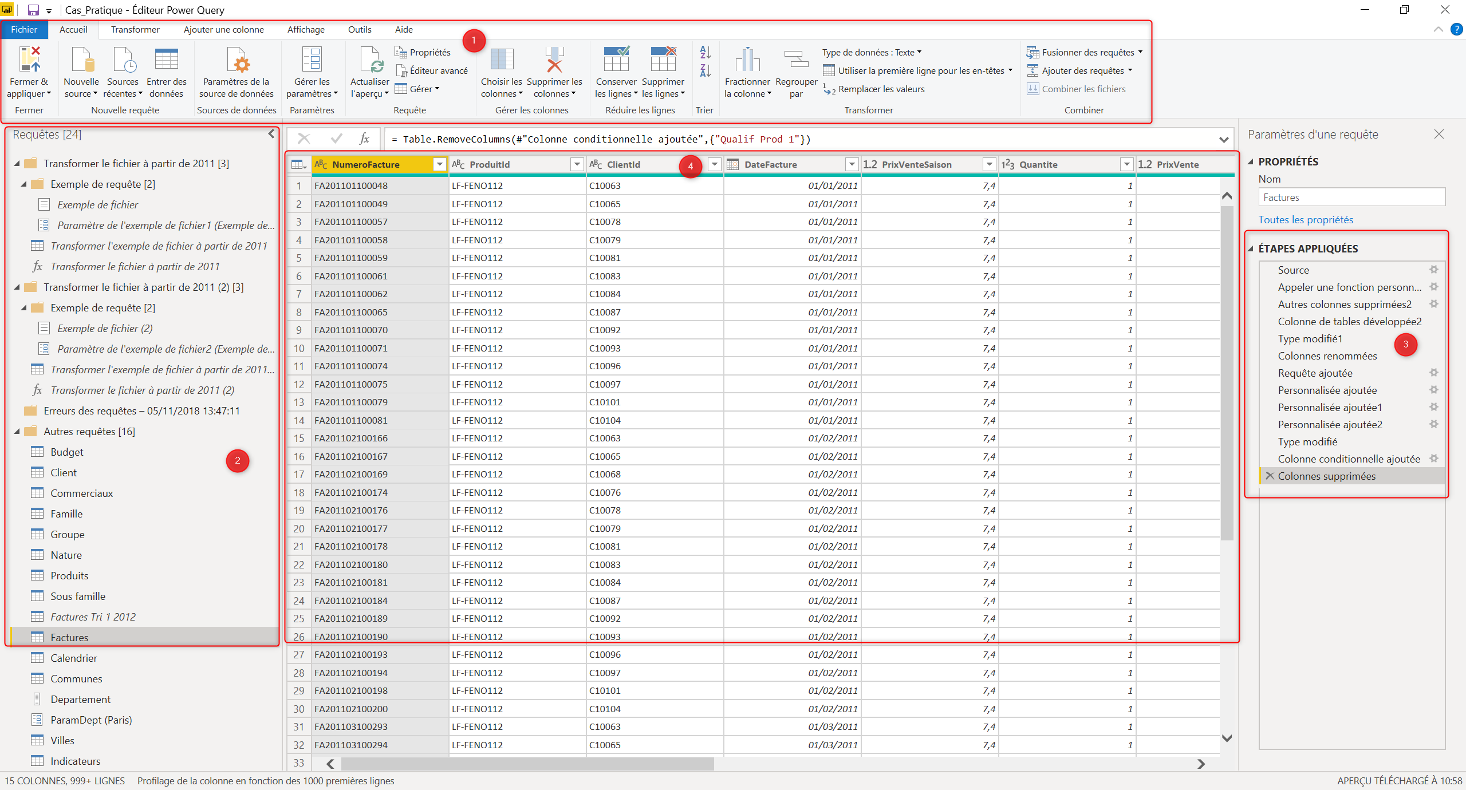Select the Calendrier query

point(74,658)
